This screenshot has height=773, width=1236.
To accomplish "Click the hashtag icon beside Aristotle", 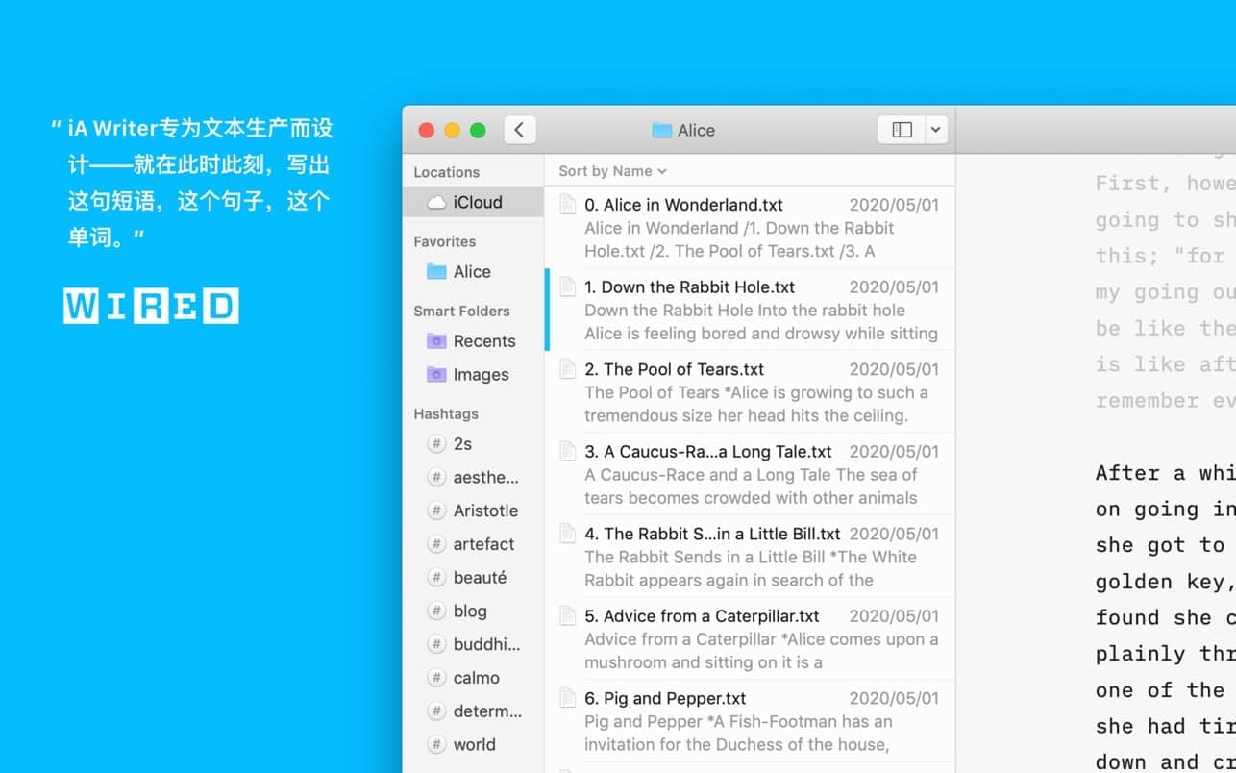I will click(x=436, y=511).
